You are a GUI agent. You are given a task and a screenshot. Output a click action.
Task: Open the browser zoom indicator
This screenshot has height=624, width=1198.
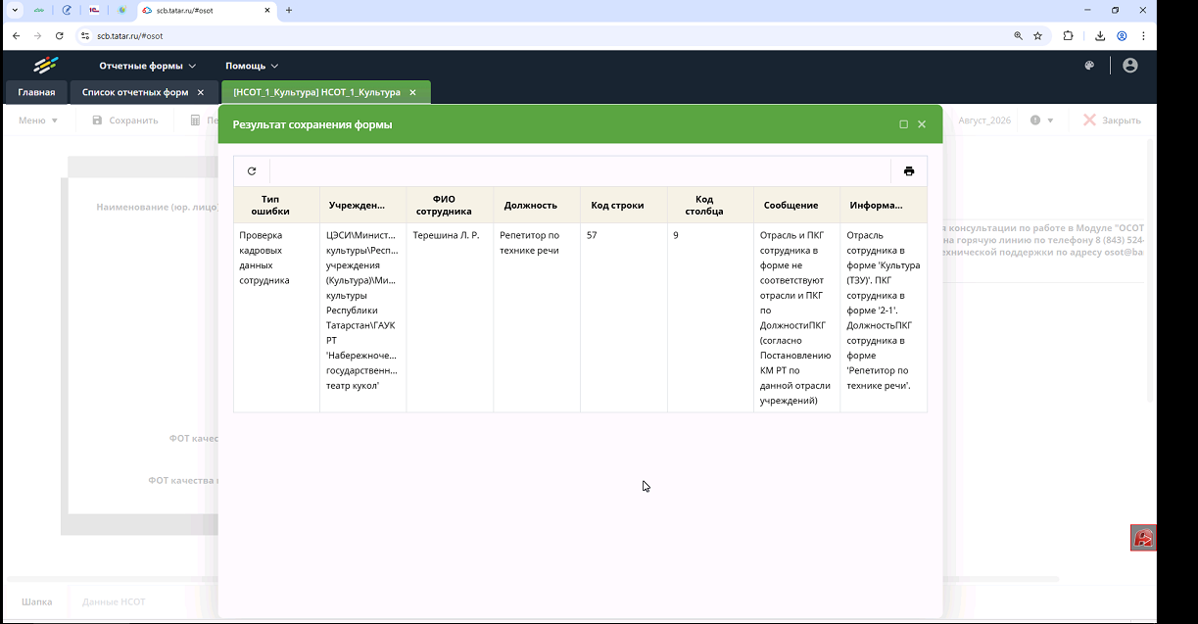click(x=1019, y=35)
